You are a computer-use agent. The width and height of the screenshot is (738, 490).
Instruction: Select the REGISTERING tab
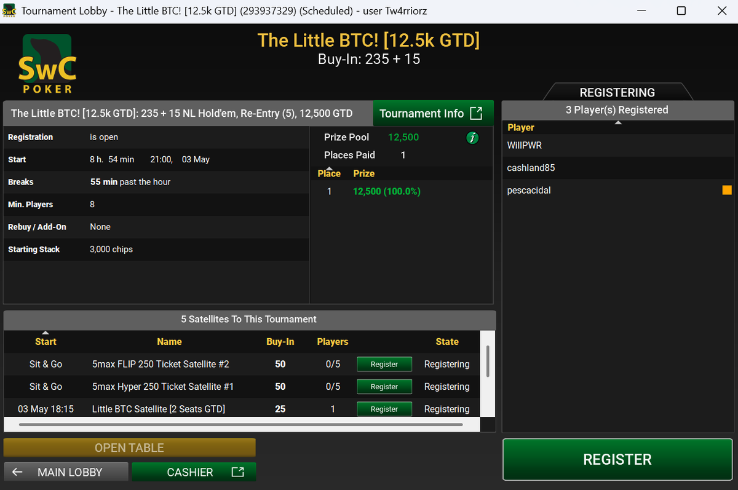click(617, 92)
